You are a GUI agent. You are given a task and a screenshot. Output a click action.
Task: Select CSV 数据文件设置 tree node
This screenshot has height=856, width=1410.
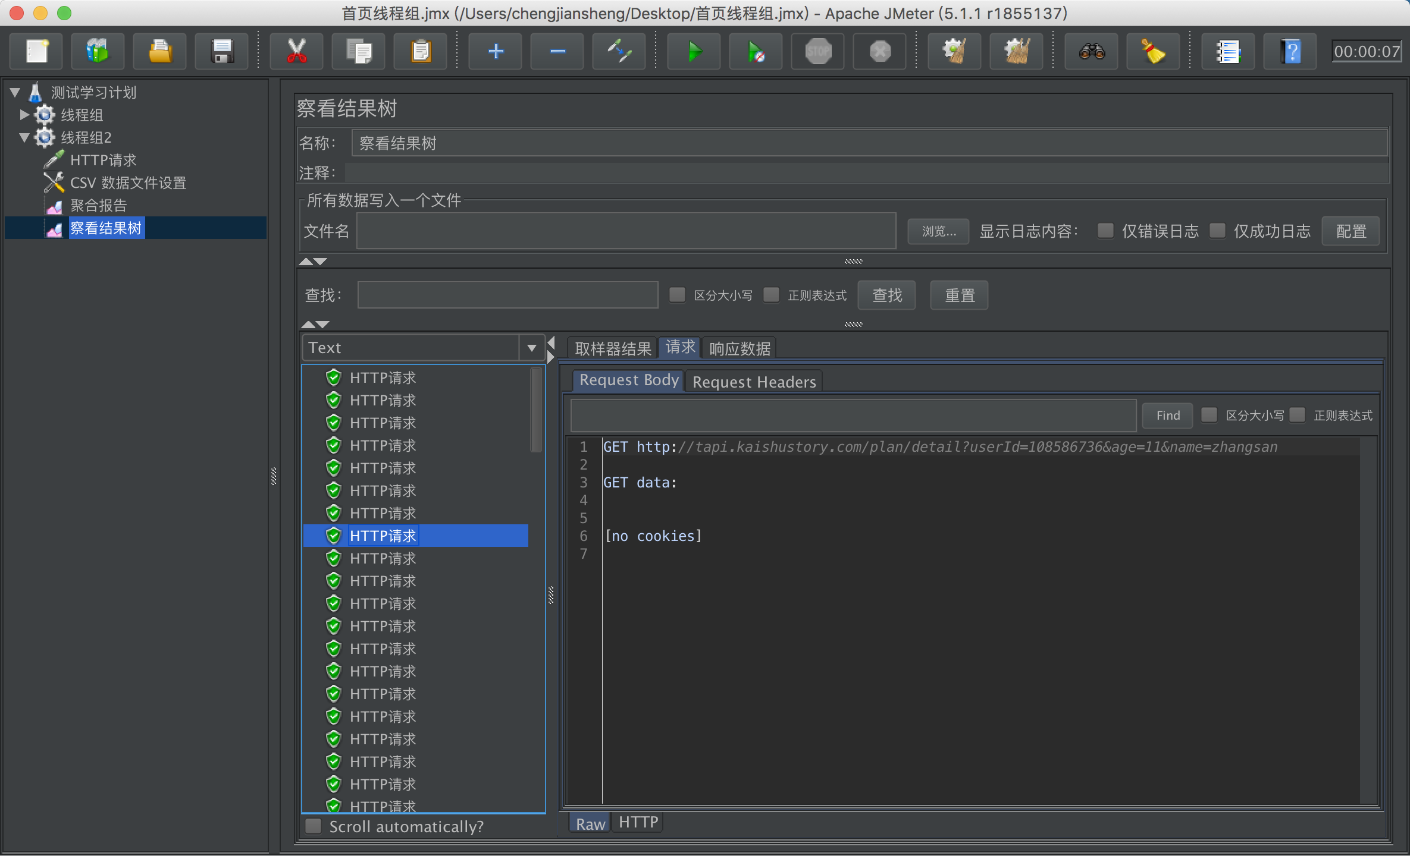coord(128,182)
